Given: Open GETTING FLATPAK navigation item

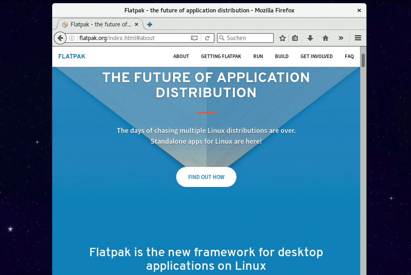Looking at the screenshot, I should [221, 56].
